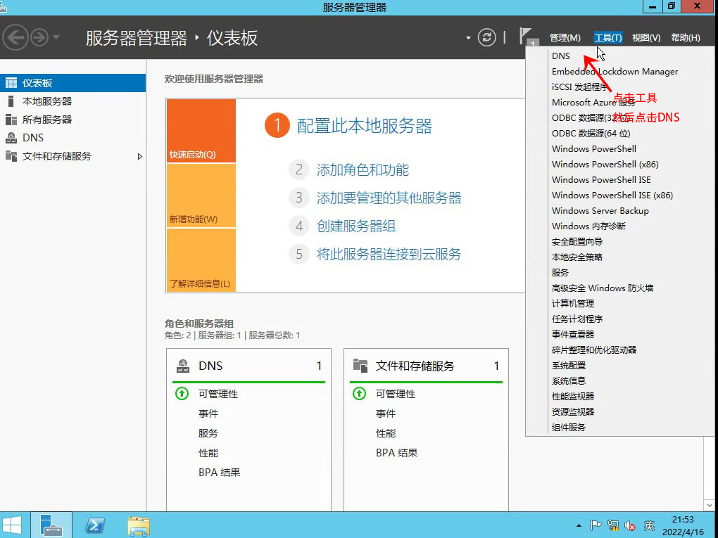Viewport: 718px width, 538px height.
Task: Click the 快速启动(Q) tile
Action: pyautogui.click(x=201, y=131)
